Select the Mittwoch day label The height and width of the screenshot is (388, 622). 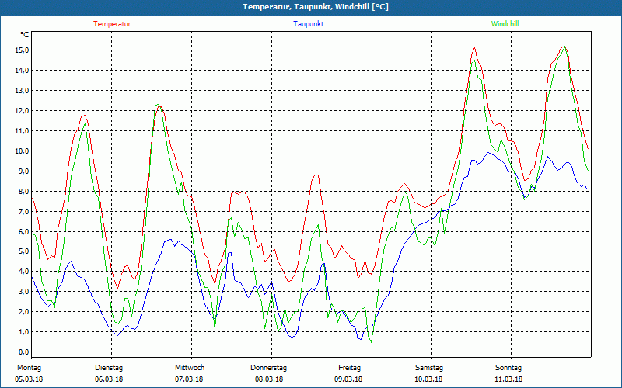coord(190,368)
